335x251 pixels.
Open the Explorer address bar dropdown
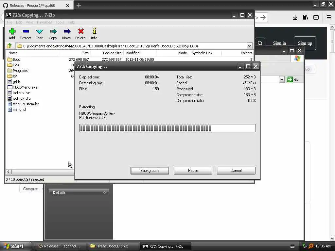[x=282, y=79]
